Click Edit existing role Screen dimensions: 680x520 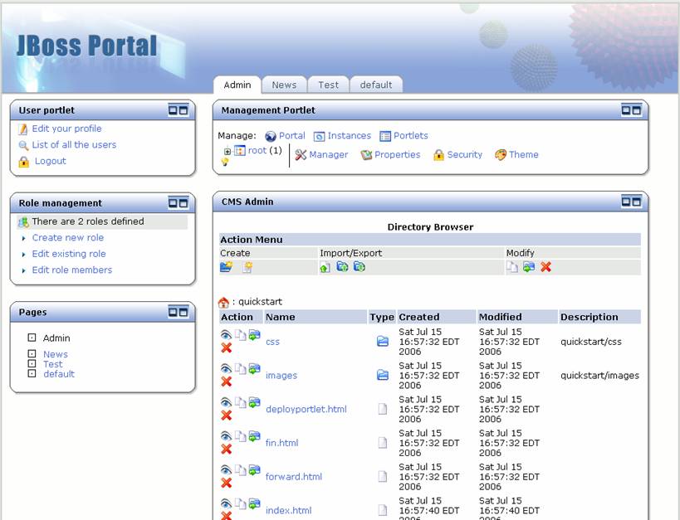coord(69,254)
